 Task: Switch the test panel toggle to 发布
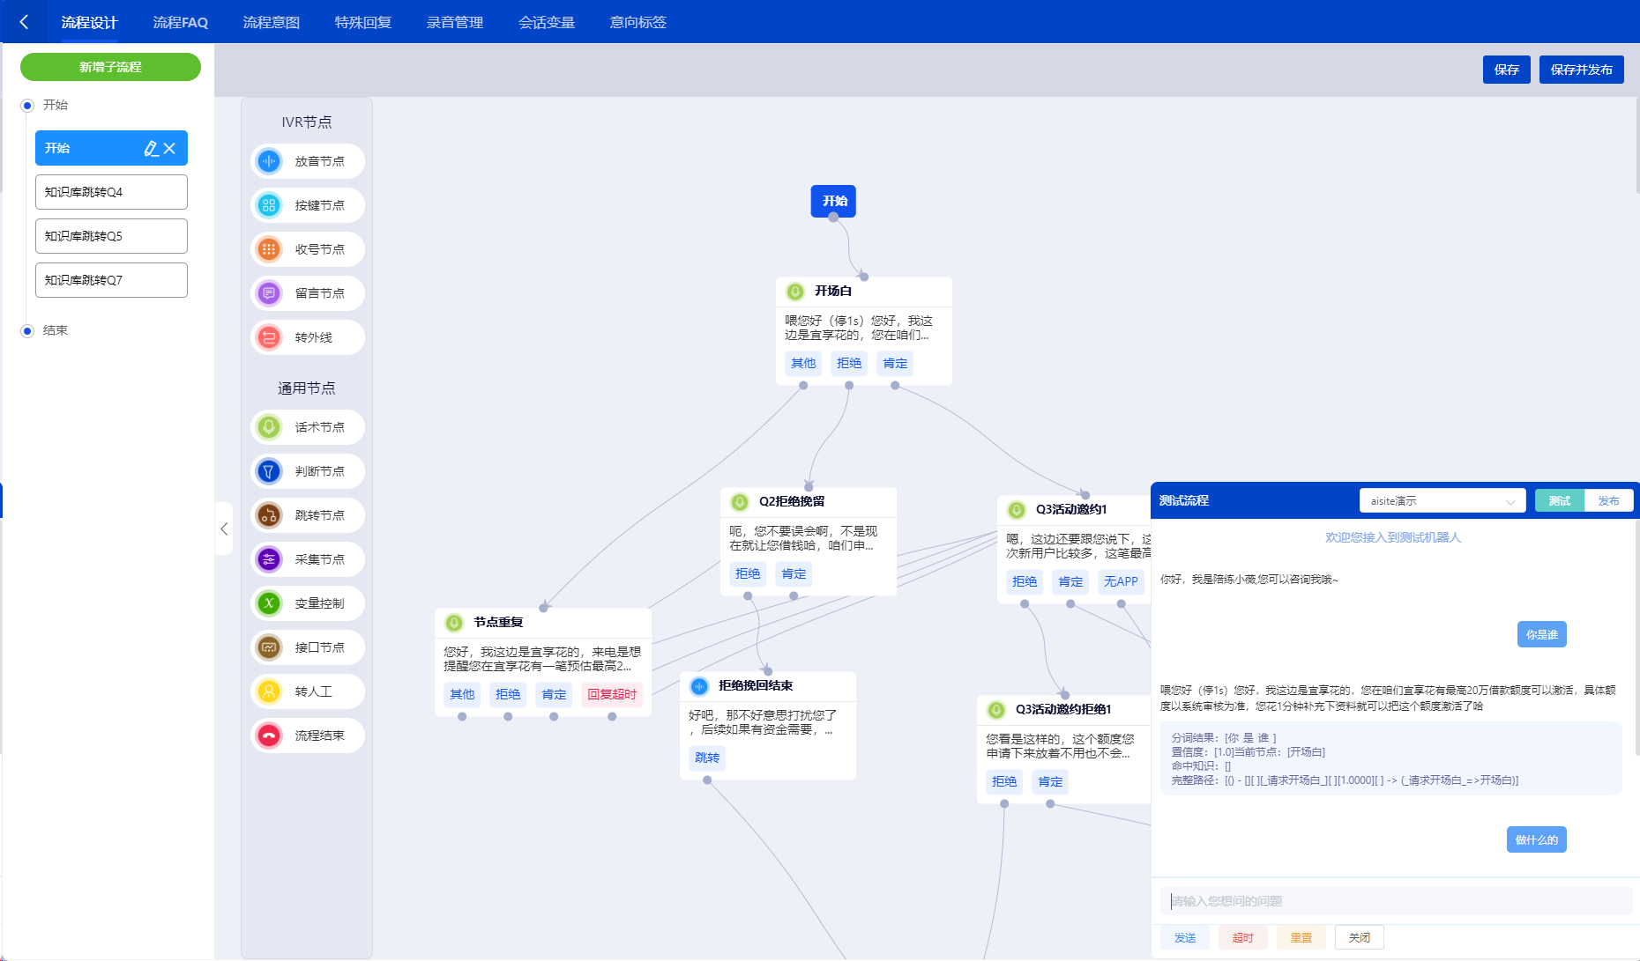coord(1608,501)
